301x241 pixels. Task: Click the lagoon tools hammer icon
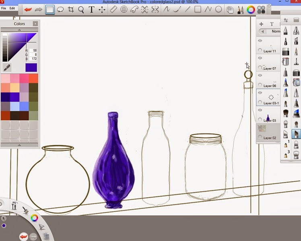pos(14,206)
